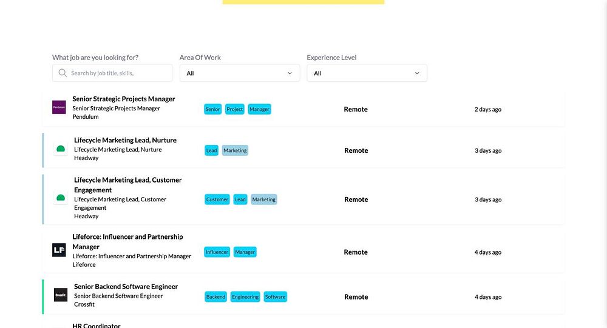The height and width of the screenshot is (328, 607).
Task: Click '3 days ago' on Nurture row
Action: coord(488,150)
